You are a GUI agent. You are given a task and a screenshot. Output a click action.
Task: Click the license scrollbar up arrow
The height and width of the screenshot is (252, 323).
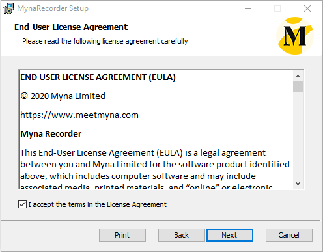coord(298,76)
